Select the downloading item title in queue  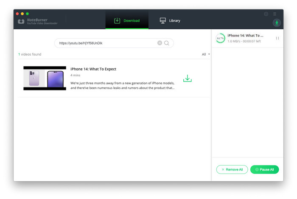(245, 36)
